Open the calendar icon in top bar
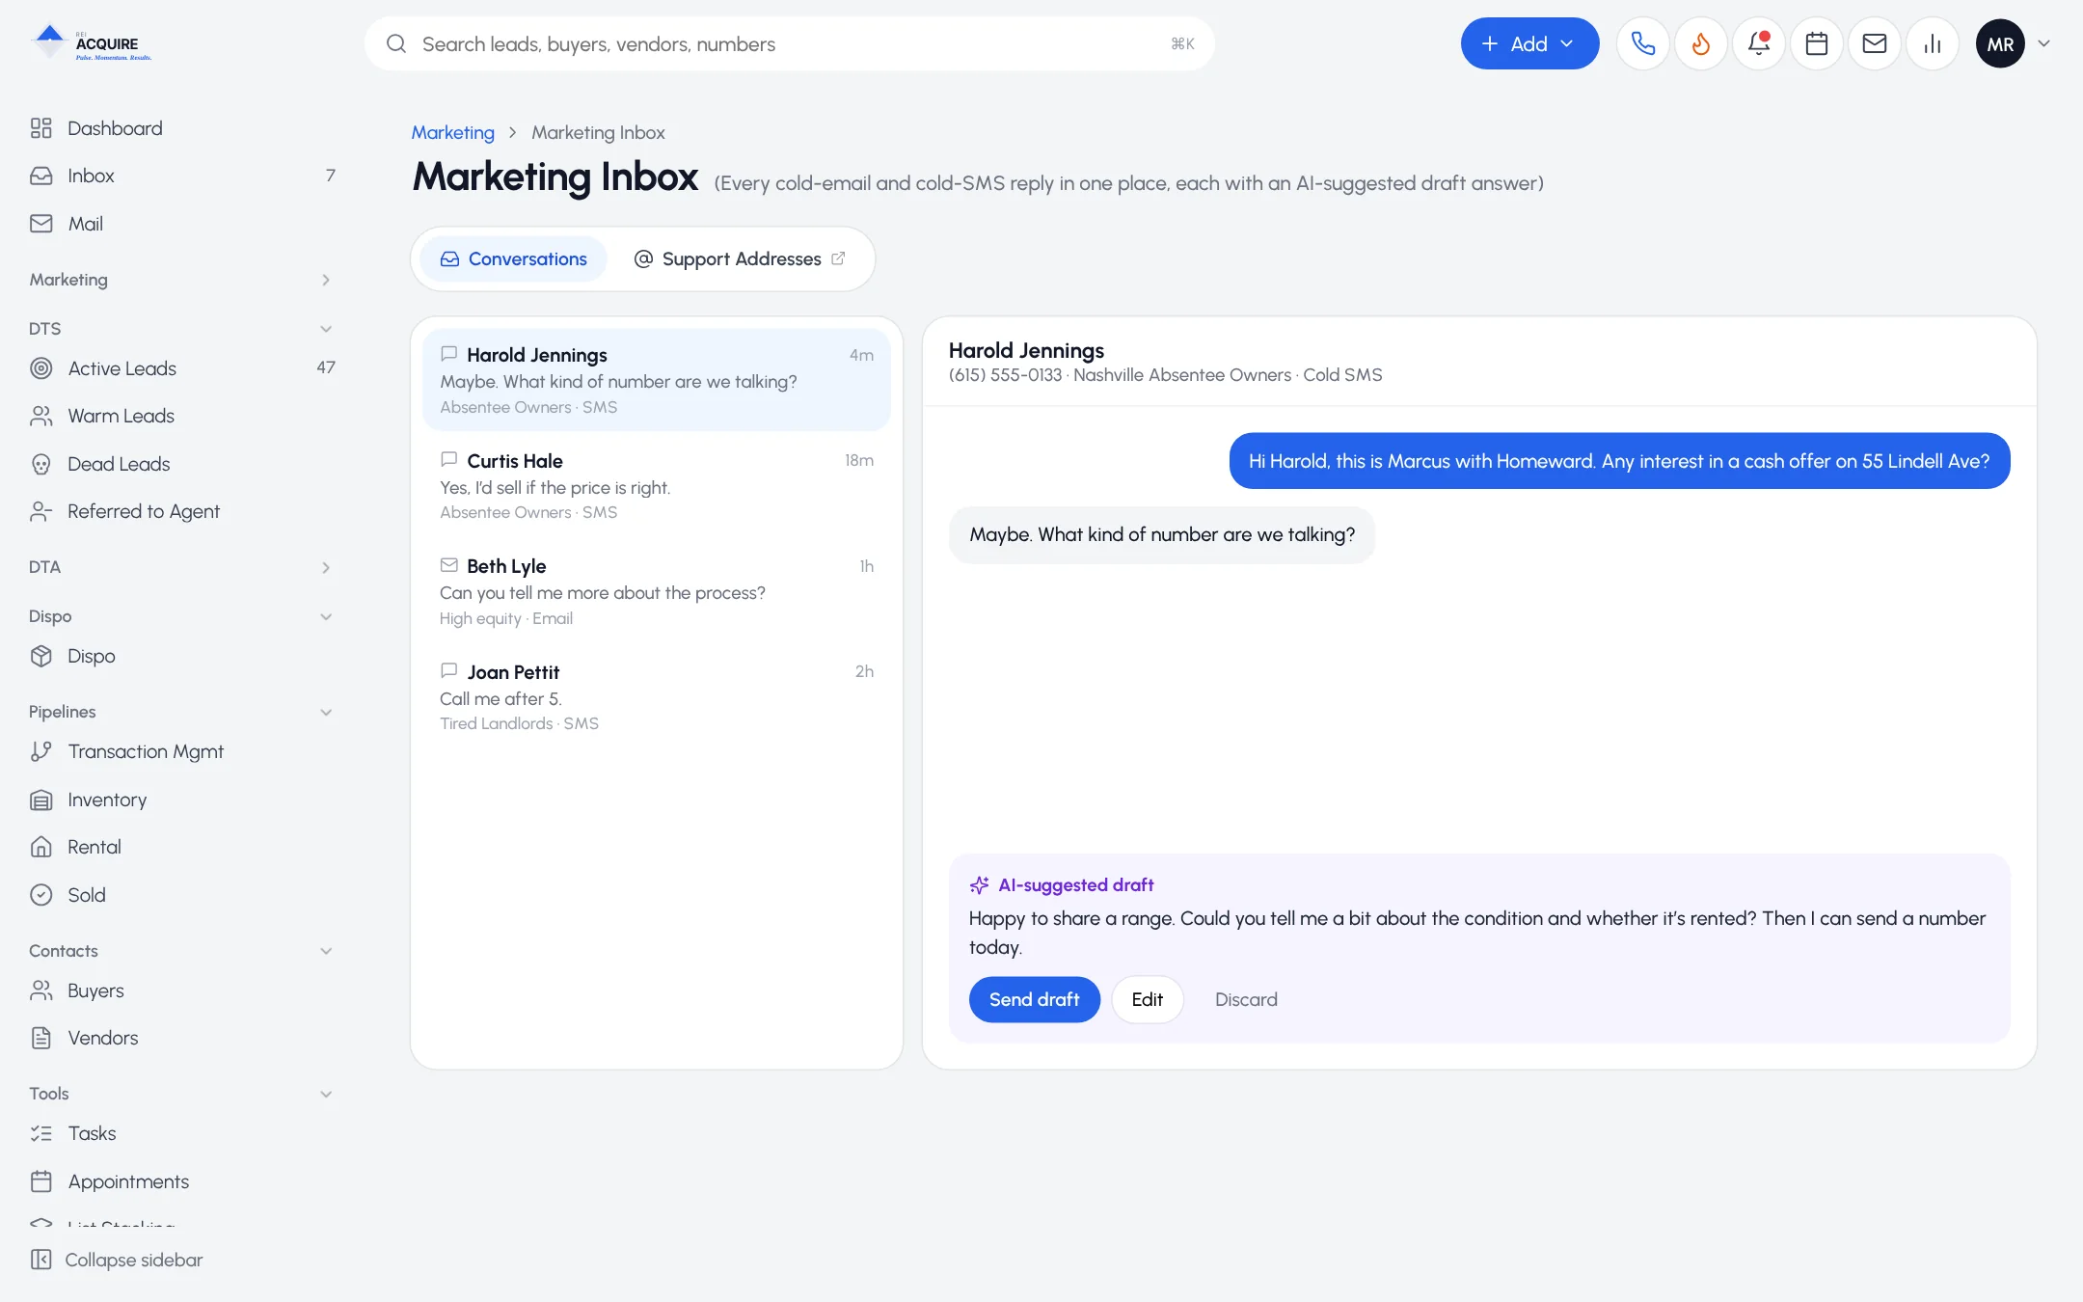 coord(1816,43)
